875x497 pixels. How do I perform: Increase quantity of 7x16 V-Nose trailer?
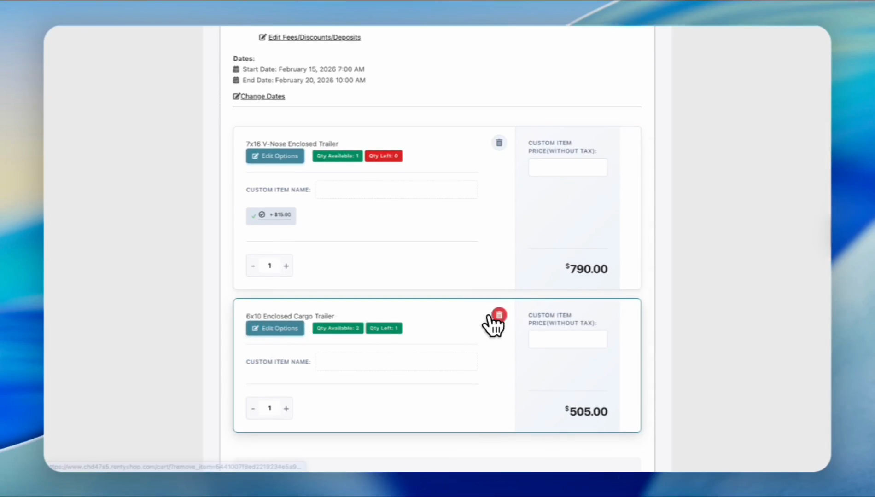pyautogui.click(x=286, y=266)
